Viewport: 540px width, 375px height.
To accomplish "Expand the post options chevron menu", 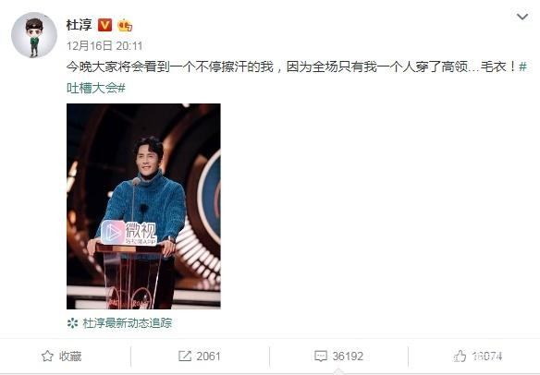I will [x=522, y=17].
